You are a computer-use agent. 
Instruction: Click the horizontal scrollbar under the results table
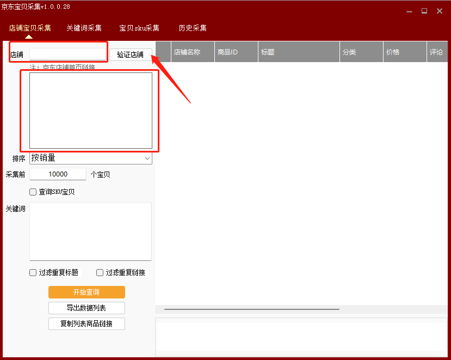point(252,309)
